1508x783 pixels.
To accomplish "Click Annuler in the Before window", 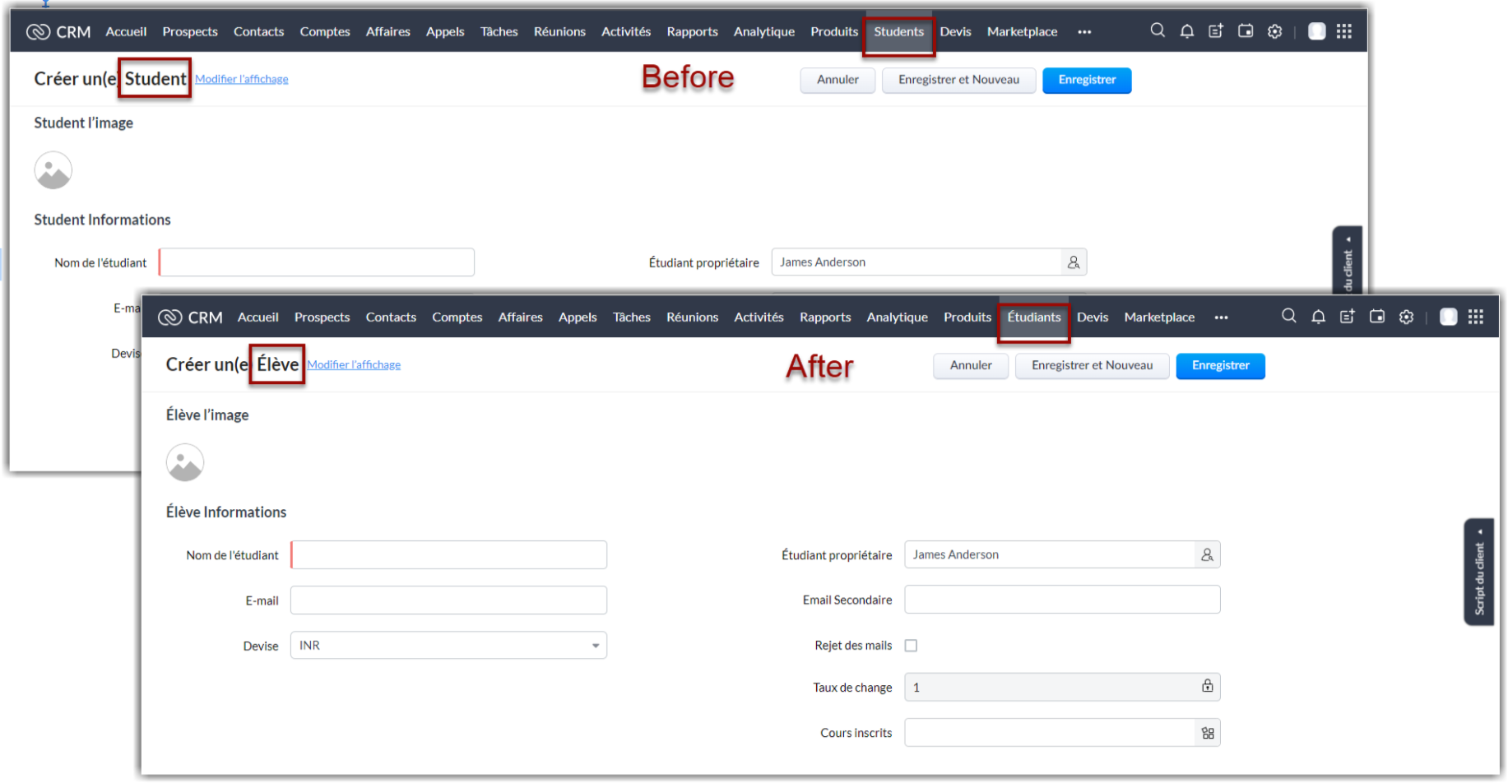I will click(x=837, y=81).
